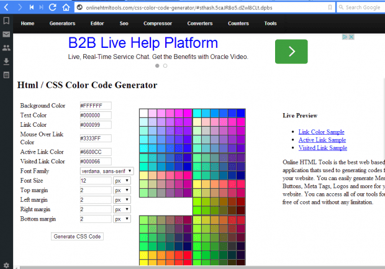The image size is (385, 269).
Task: Open Font Size unit dropdown
Action: point(122,181)
